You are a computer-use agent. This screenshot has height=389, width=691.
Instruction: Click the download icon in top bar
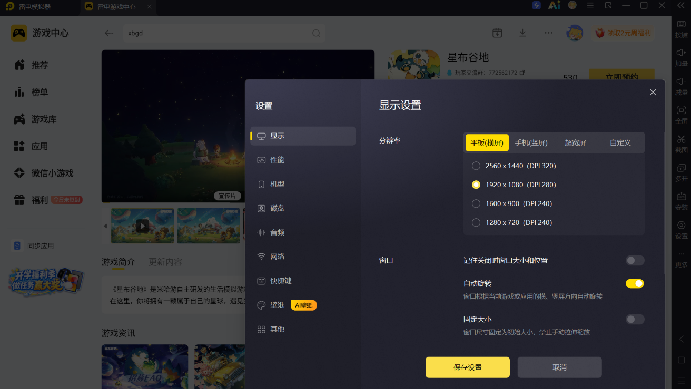[522, 33]
